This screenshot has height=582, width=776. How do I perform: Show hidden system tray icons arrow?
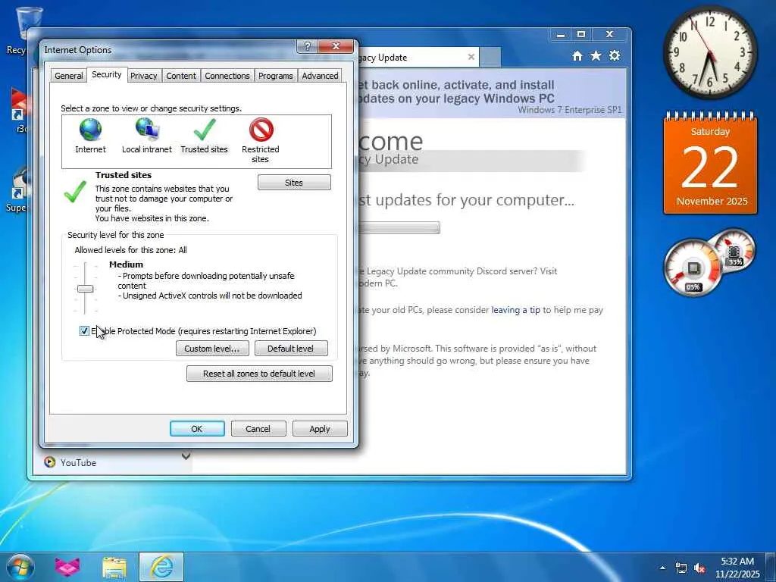(x=662, y=568)
